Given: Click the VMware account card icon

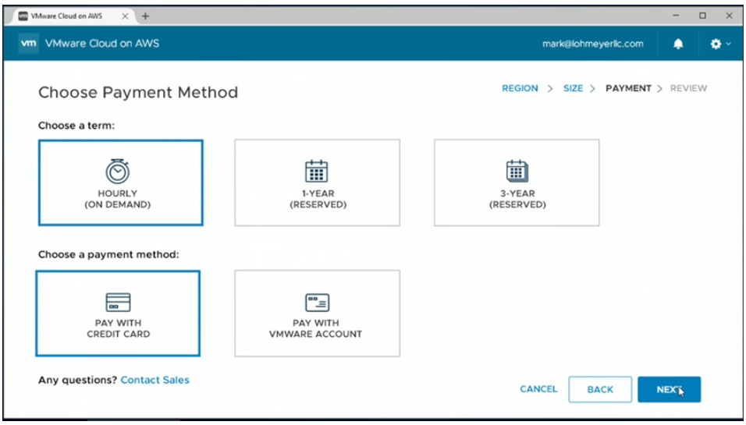Looking at the screenshot, I should pos(317,303).
